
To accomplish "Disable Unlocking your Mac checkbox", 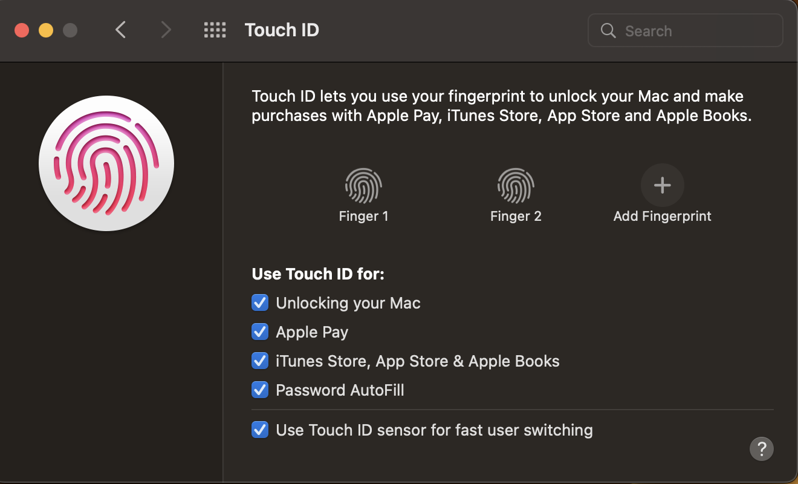I will 260,302.
